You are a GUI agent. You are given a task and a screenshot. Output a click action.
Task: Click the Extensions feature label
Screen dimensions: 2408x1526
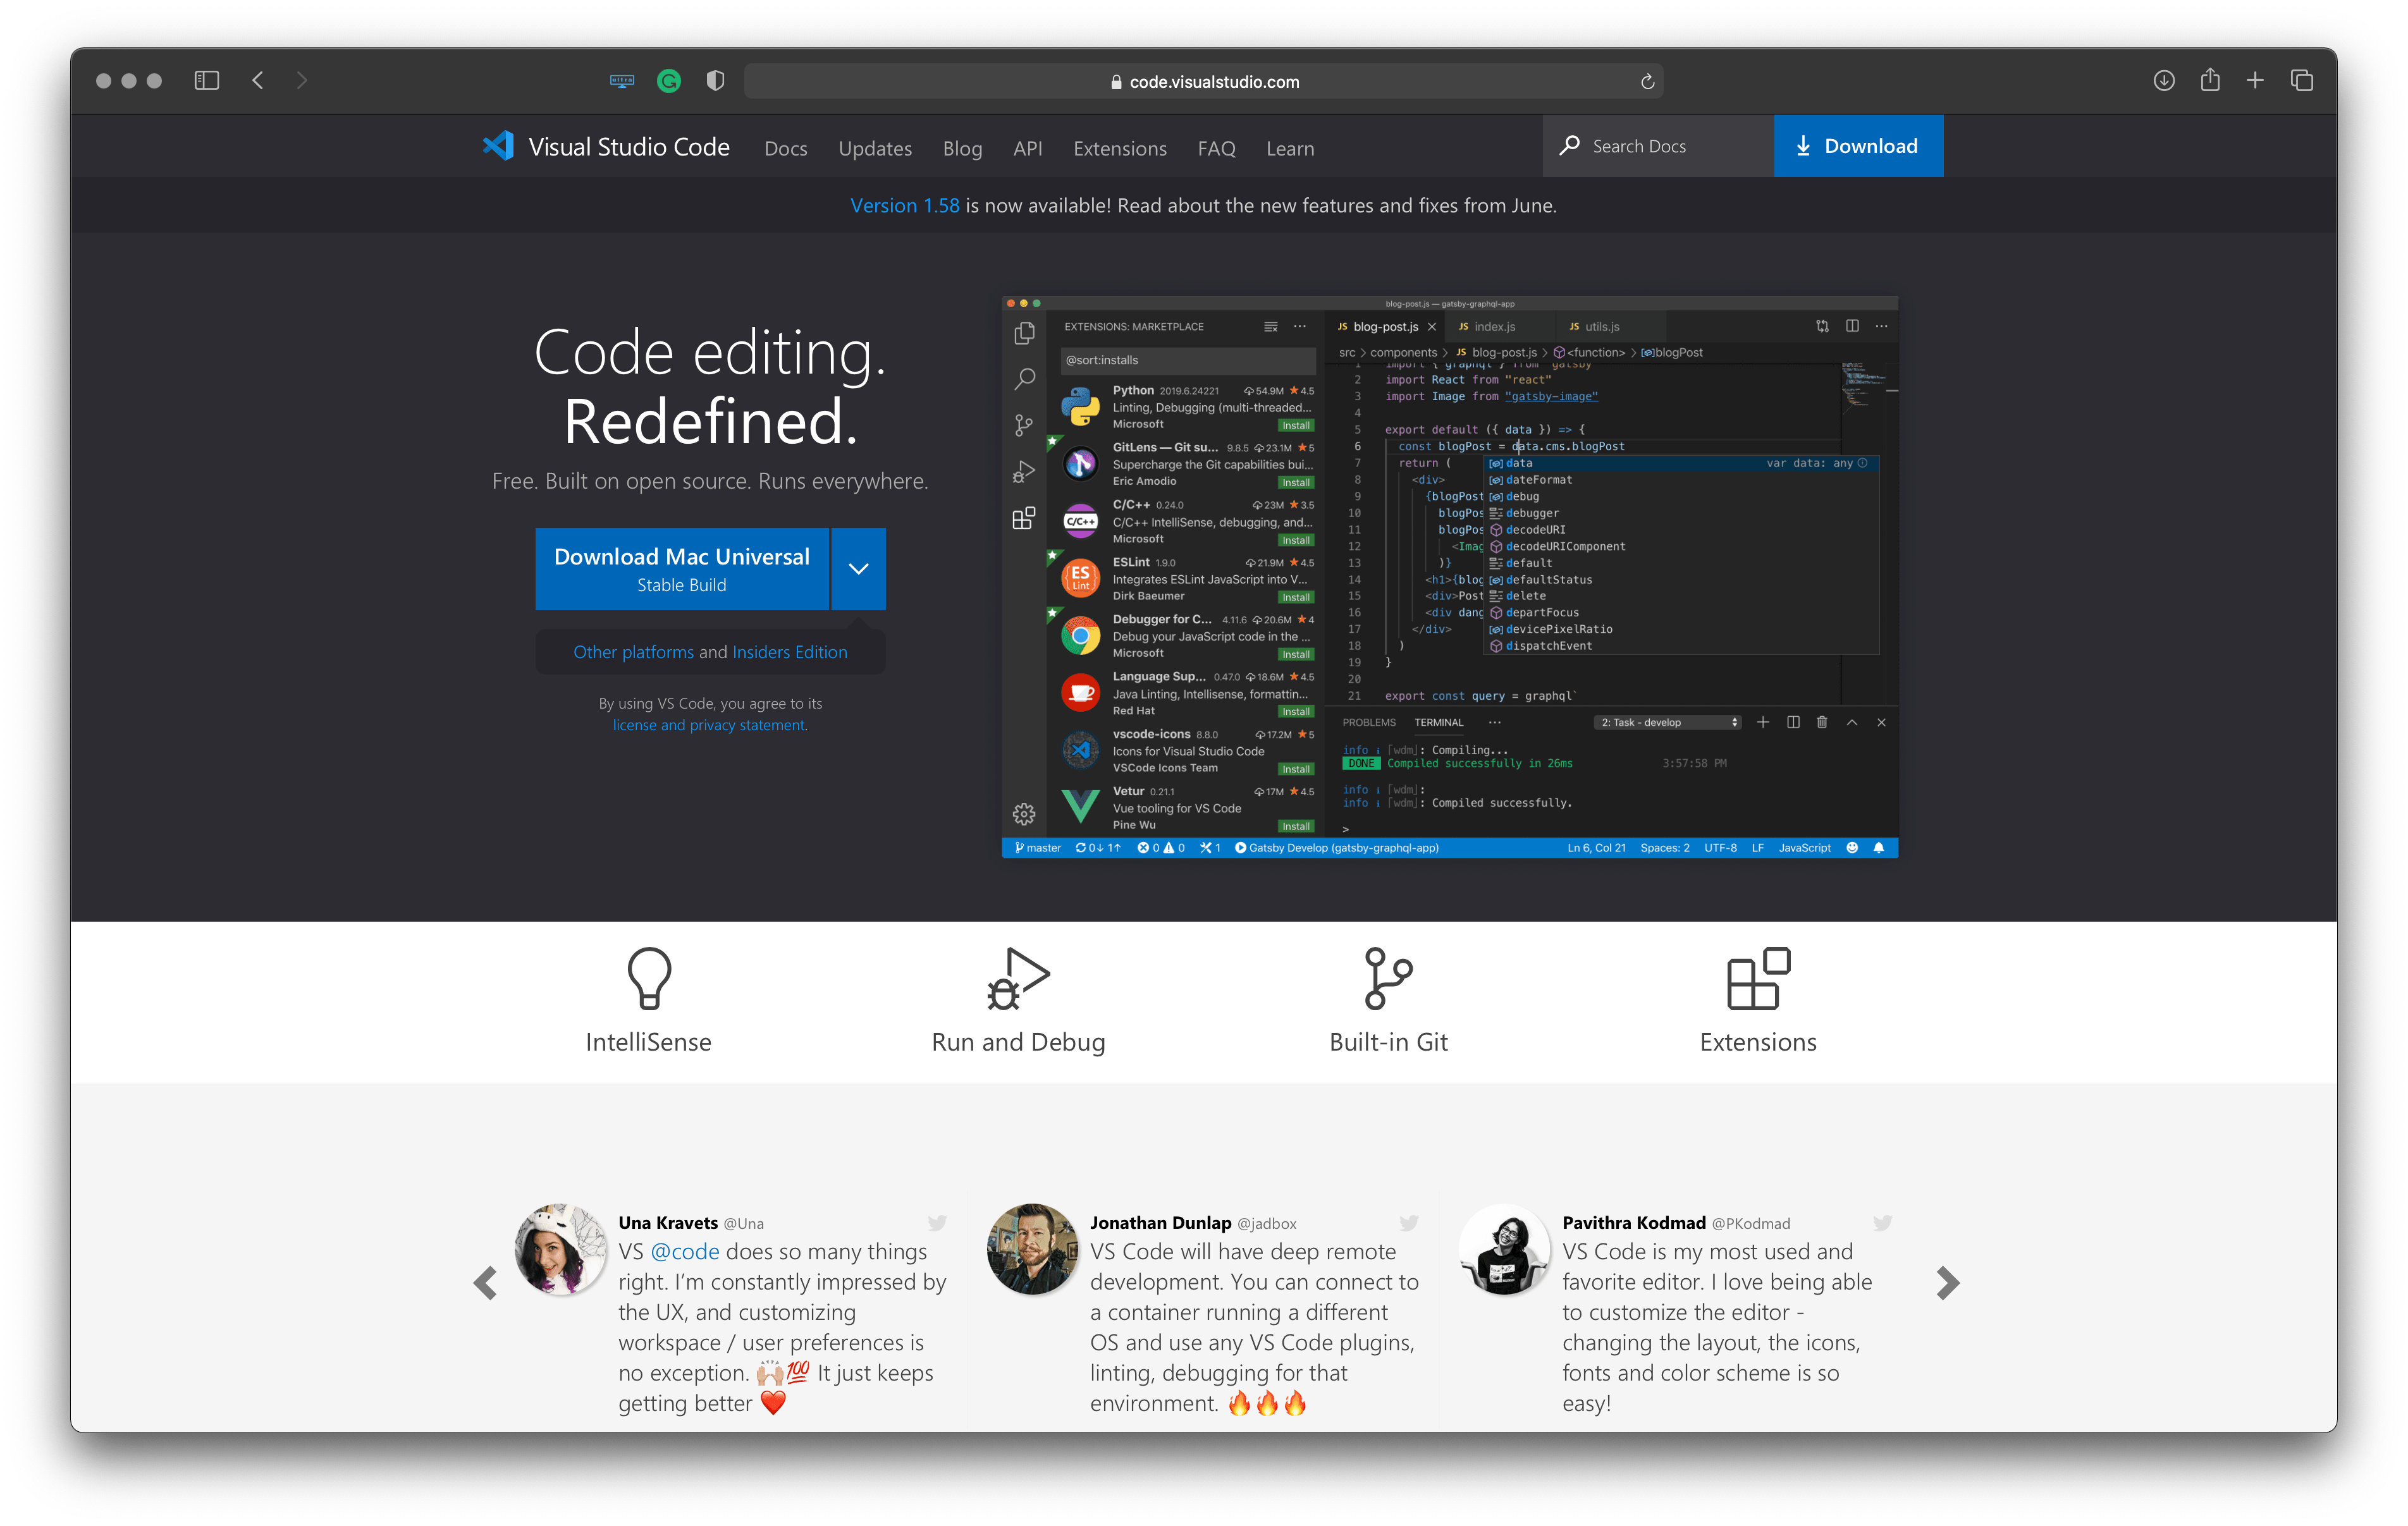pos(1758,1042)
